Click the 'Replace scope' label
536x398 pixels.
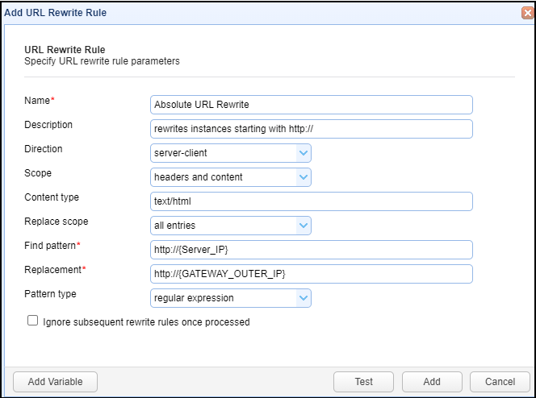coord(57,222)
